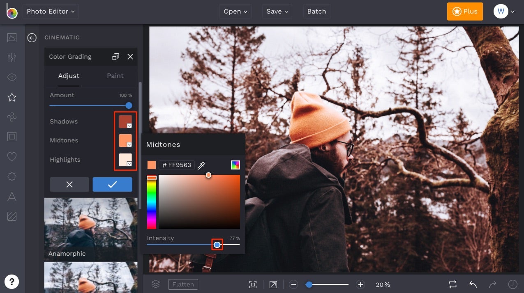
Task: Open the Layers panel from the bottom bar
Action: click(x=155, y=284)
